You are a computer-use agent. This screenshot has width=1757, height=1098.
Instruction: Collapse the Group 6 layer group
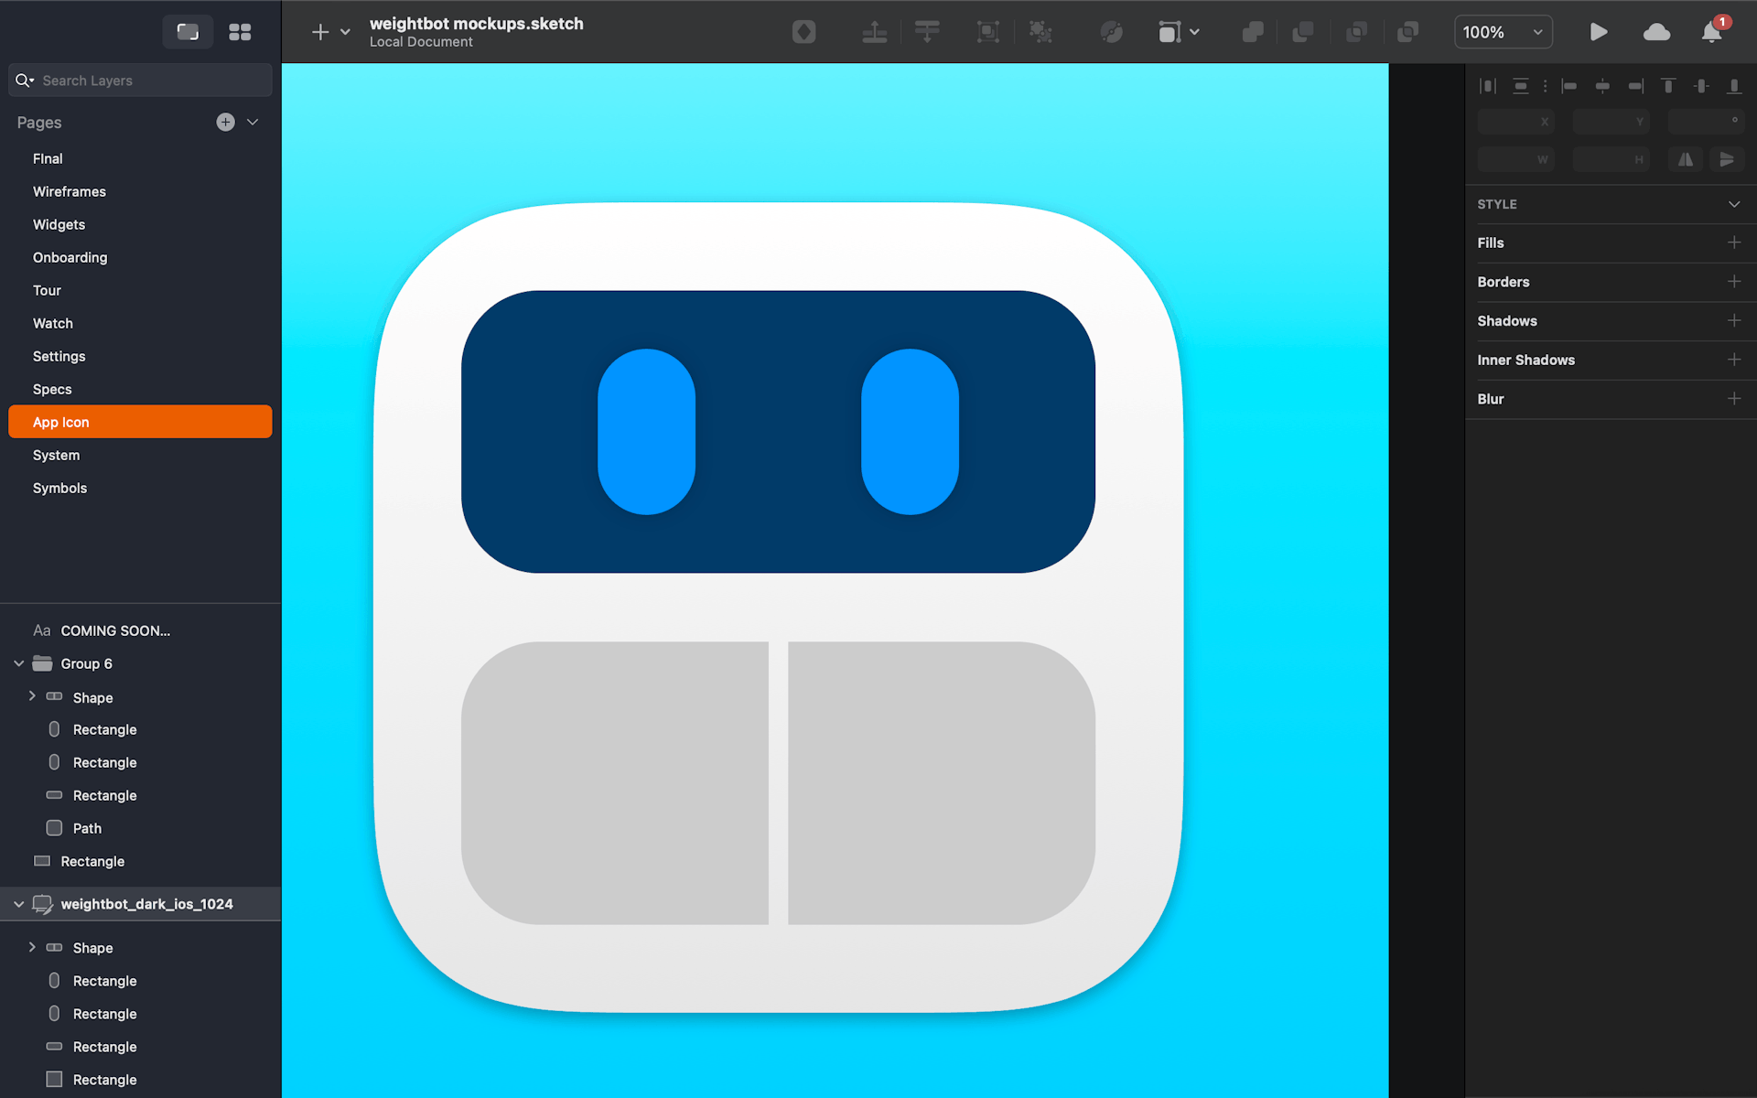18,663
